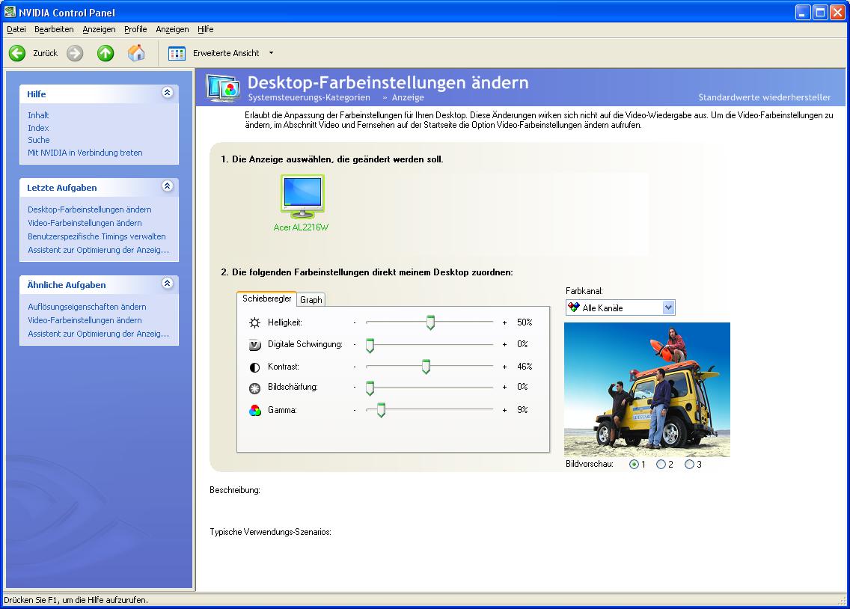Viewport: 850px width, 609px height.
Task: Collapse the Hilfe panel section
Action: (167, 93)
